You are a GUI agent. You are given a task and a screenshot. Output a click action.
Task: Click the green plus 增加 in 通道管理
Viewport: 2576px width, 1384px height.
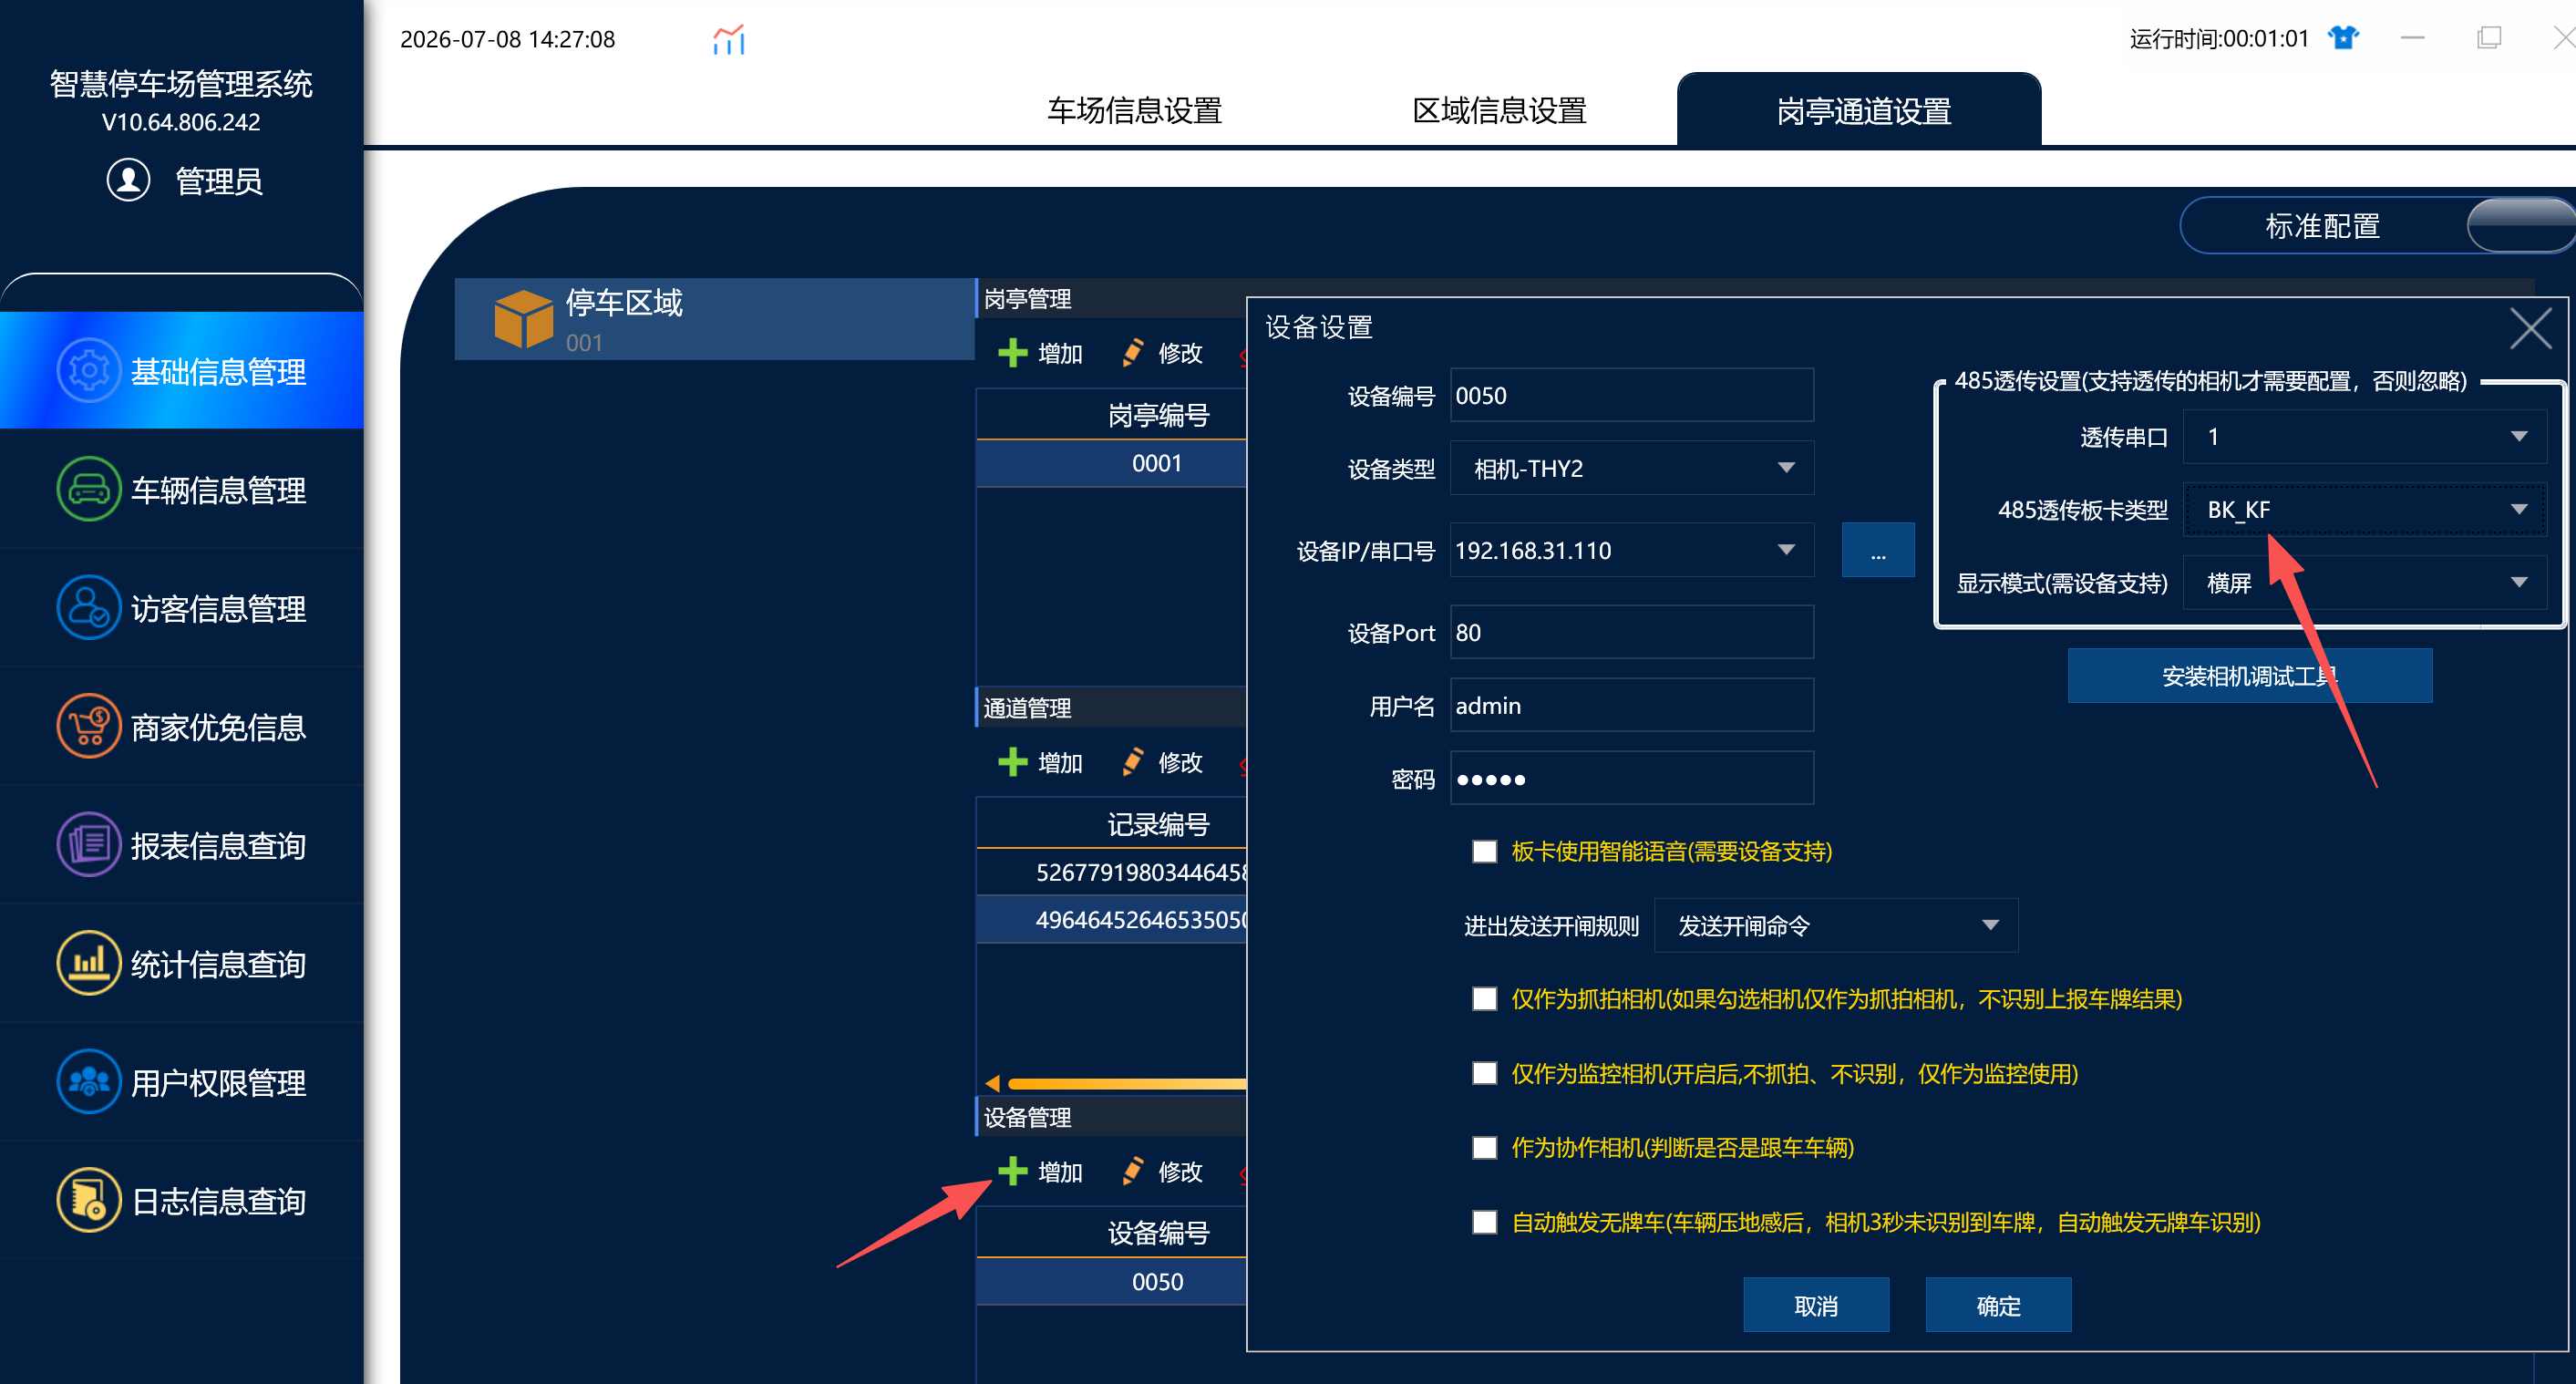coord(1040,762)
